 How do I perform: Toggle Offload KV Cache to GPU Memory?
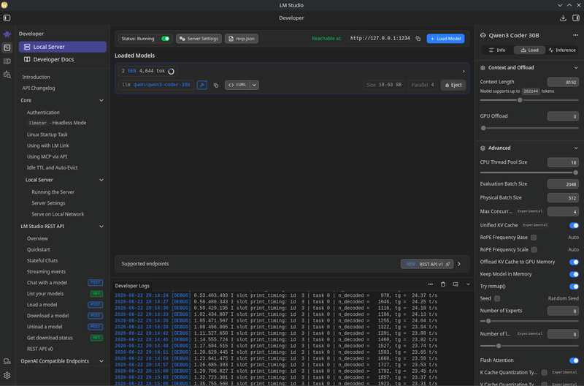click(x=574, y=262)
